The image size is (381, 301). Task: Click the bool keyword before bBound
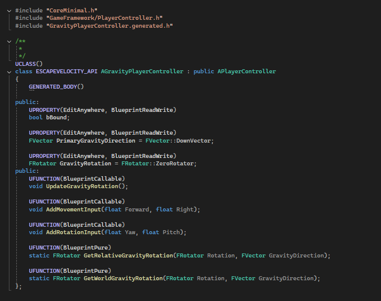click(x=36, y=117)
